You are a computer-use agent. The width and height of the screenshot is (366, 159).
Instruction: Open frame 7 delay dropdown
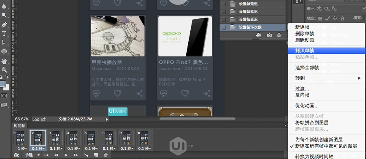127,148
